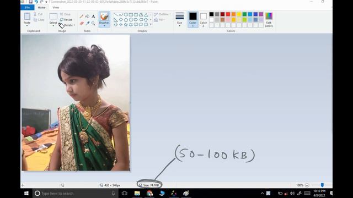Choose the Up arrow shape

[146, 20]
